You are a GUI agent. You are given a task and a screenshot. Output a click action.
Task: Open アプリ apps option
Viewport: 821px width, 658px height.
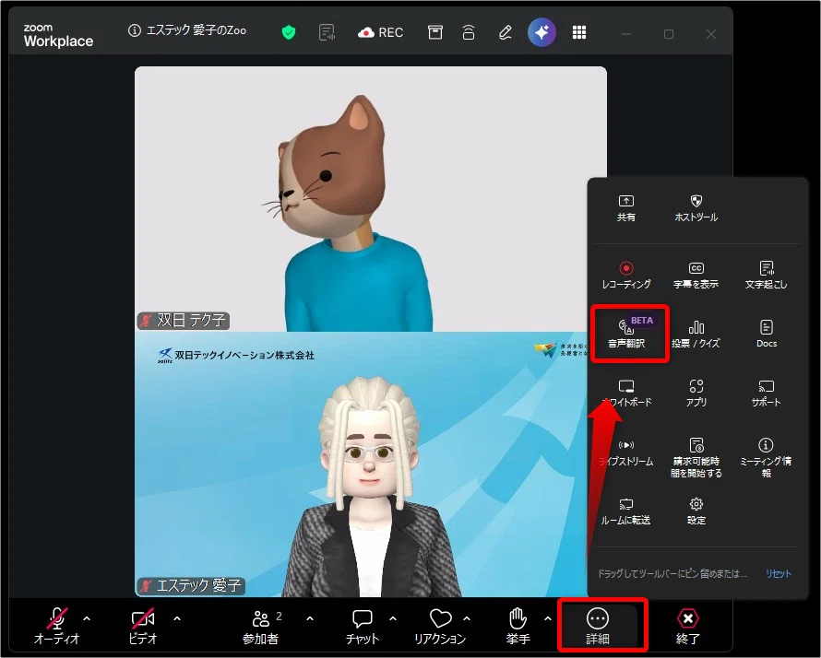coord(696,394)
